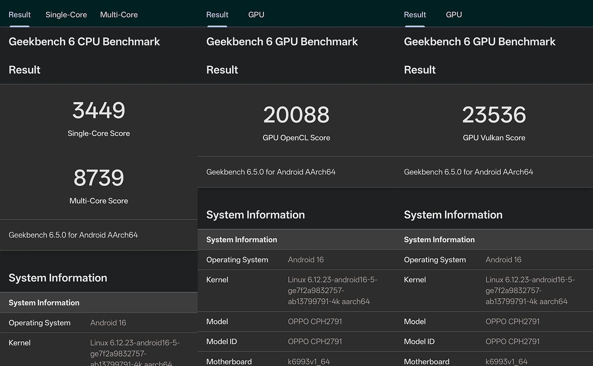Click the 'Model' row label in the OpenCL panel

point(217,322)
